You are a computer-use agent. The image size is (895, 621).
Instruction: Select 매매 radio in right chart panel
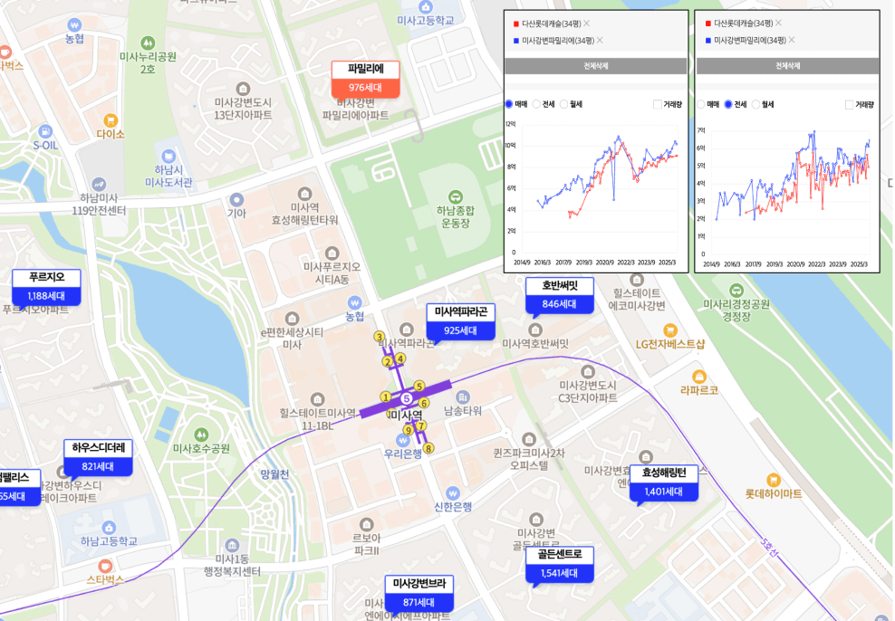pyautogui.click(x=700, y=104)
